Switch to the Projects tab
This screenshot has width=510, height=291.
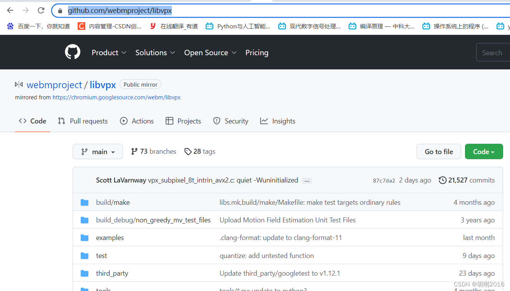pyautogui.click(x=183, y=121)
